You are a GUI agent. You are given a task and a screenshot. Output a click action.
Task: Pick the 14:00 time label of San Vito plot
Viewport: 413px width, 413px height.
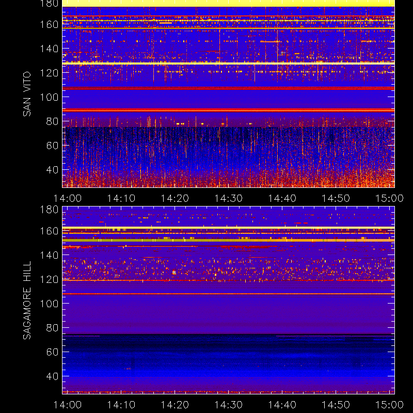[68, 198]
